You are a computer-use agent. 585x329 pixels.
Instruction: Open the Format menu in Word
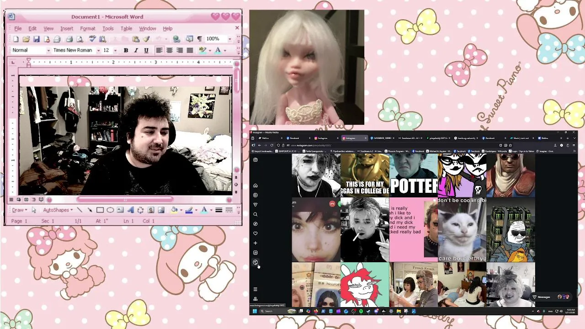(88, 28)
